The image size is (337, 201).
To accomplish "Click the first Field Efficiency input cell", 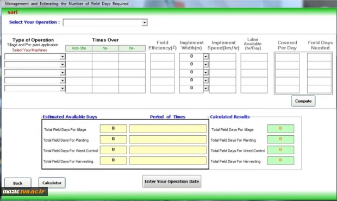I will tap(163, 57).
